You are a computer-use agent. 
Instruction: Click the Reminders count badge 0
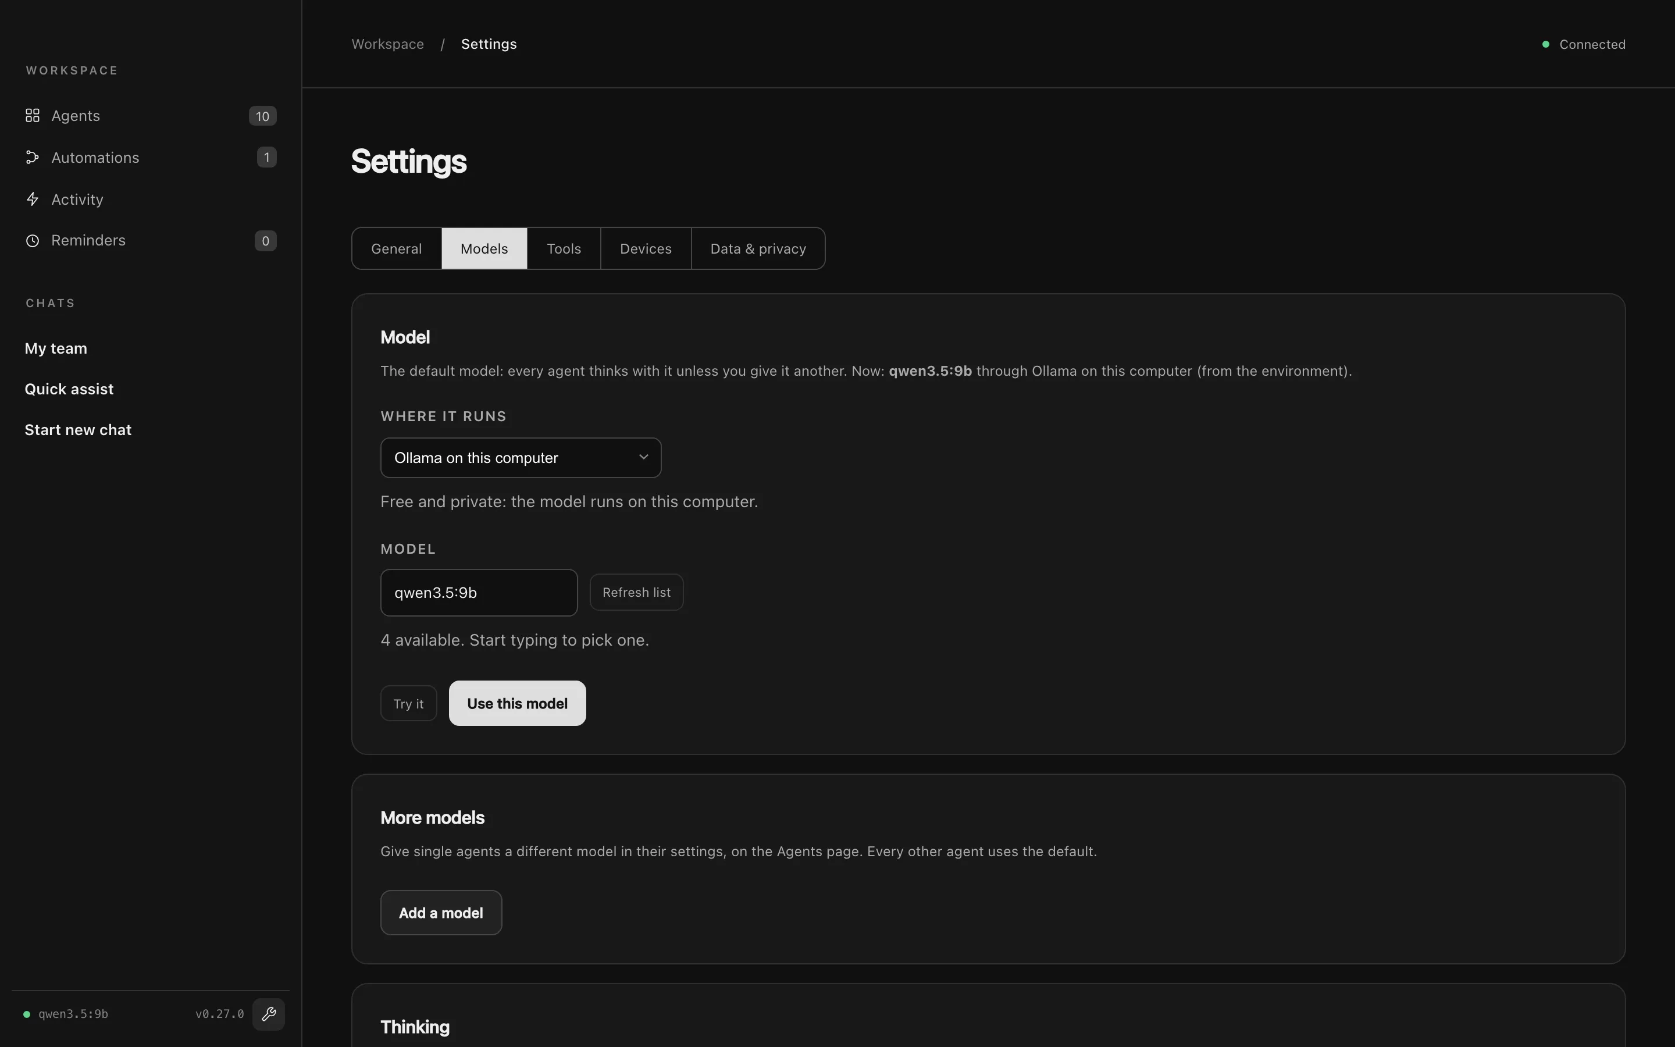click(265, 241)
